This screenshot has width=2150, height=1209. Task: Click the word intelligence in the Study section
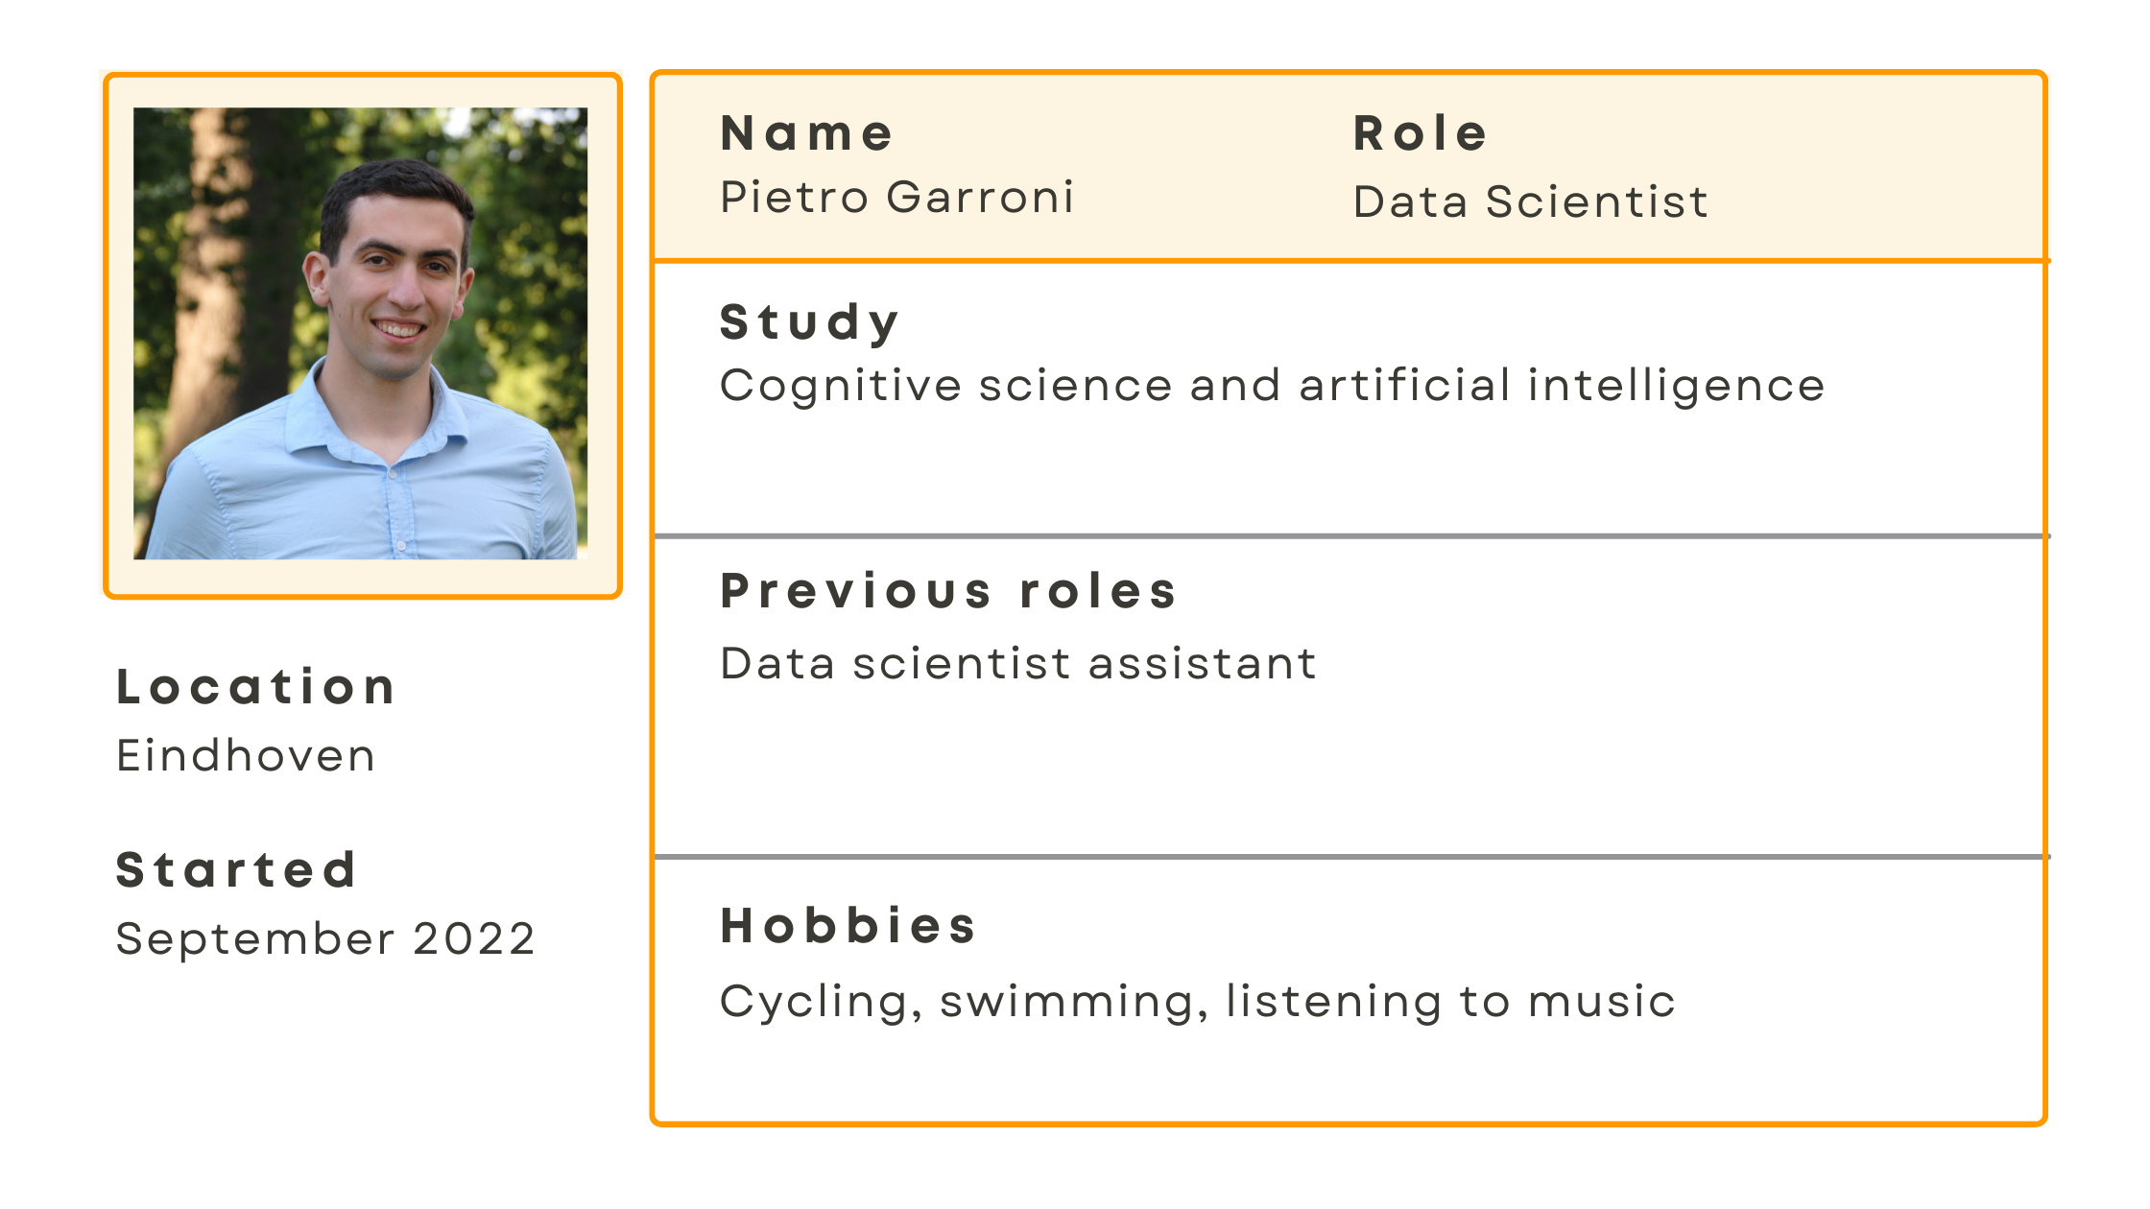click(1676, 387)
